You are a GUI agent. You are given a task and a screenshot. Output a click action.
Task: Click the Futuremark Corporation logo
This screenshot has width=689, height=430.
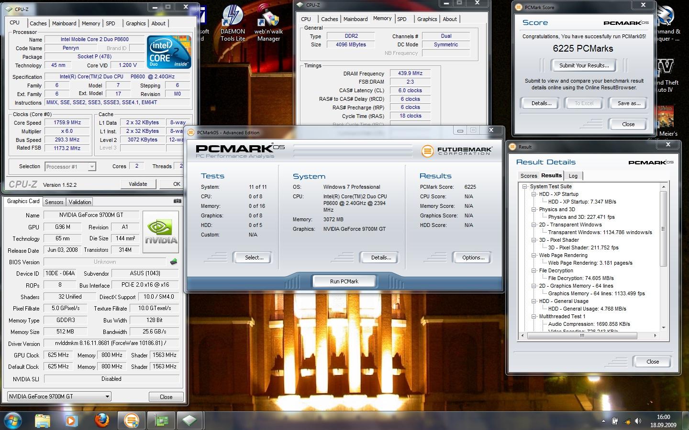(x=456, y=151)
